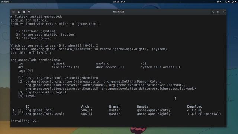Click 'org.gnome.Todo permissions:' heading
Viewport: 238px width, 134px height.
[36, 60]
